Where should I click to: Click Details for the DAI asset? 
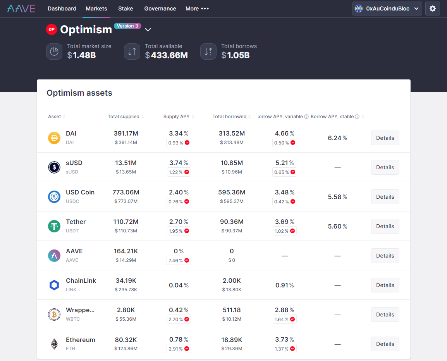point(385,138)
